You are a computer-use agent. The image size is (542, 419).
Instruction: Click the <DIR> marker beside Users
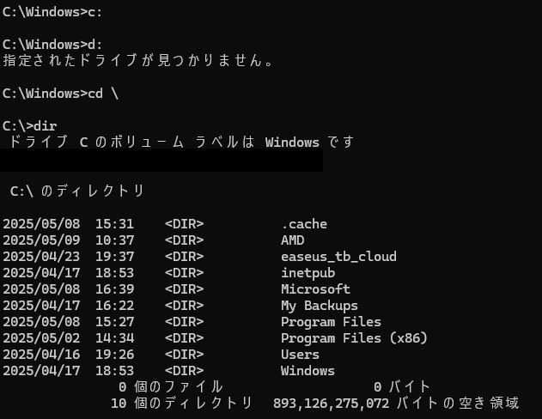[184, 355]
